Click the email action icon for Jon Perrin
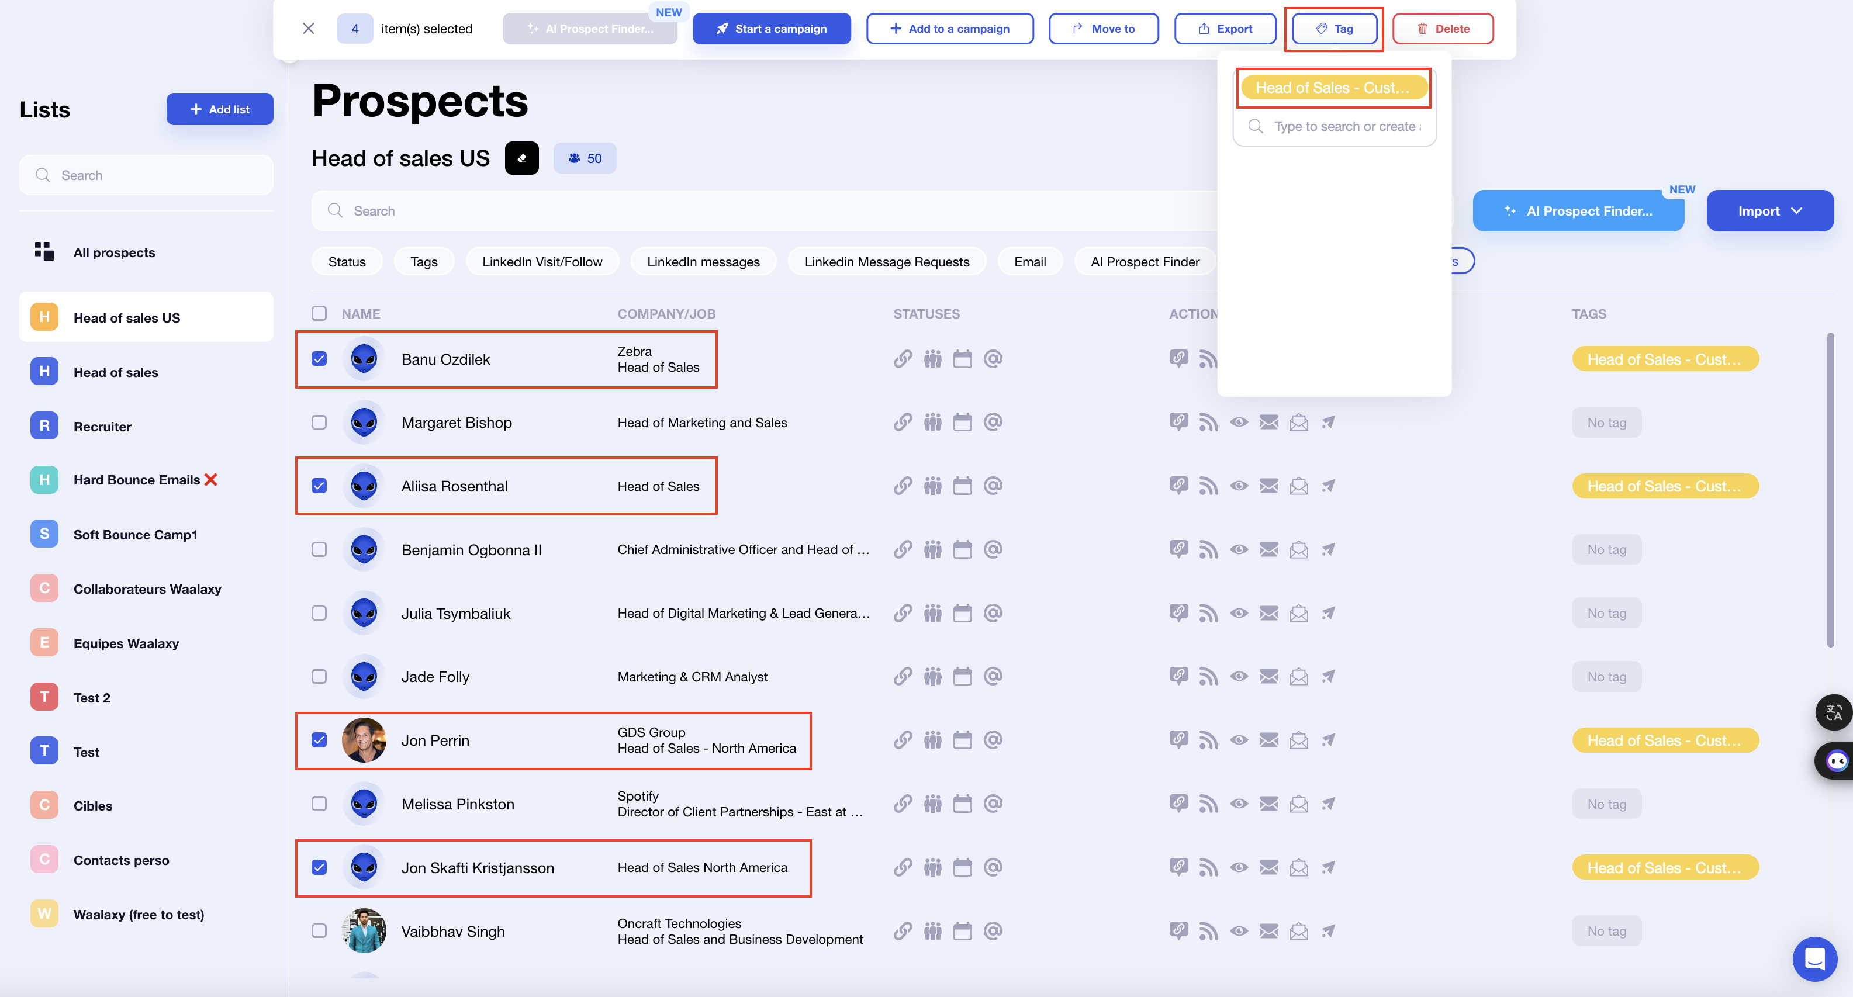 1268,739
